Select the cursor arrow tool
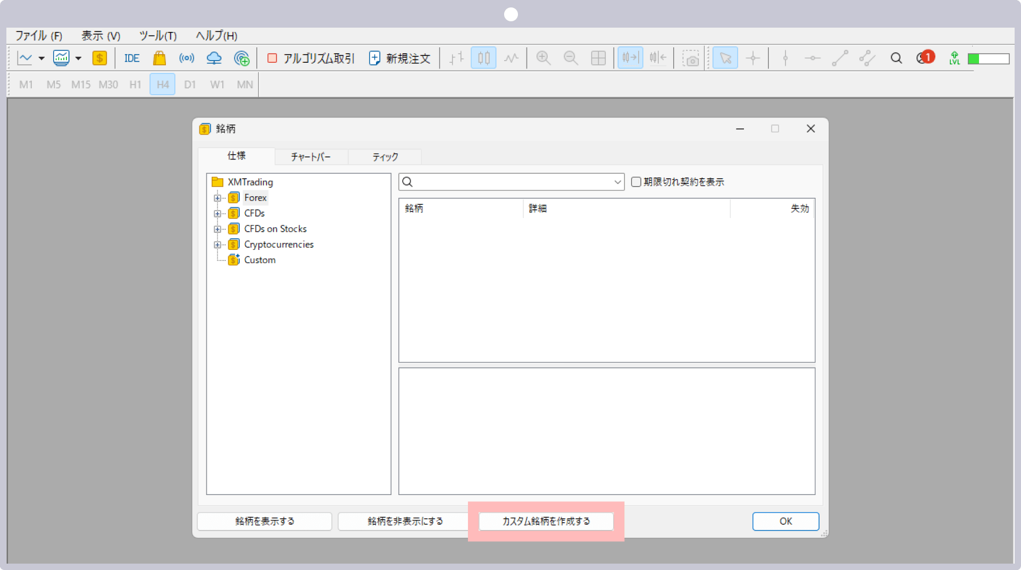This screenshot has height=570, width=1021. 725,58
